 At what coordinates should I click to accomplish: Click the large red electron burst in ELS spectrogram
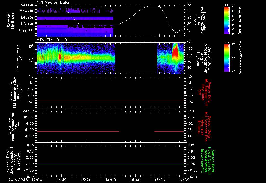pos(175,51)
